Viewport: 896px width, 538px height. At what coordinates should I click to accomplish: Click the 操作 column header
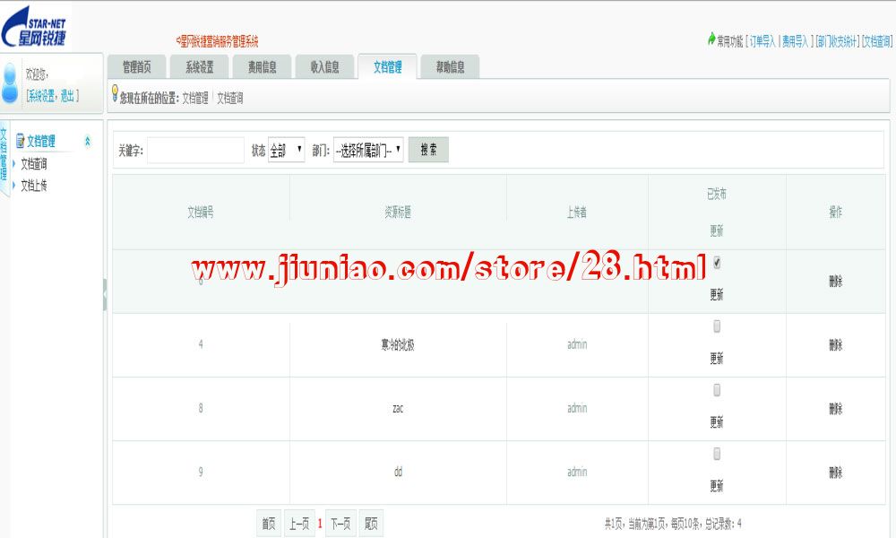click(835, 213)
